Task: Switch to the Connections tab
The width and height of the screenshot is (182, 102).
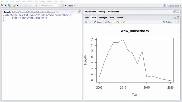Action: [113, 12]
